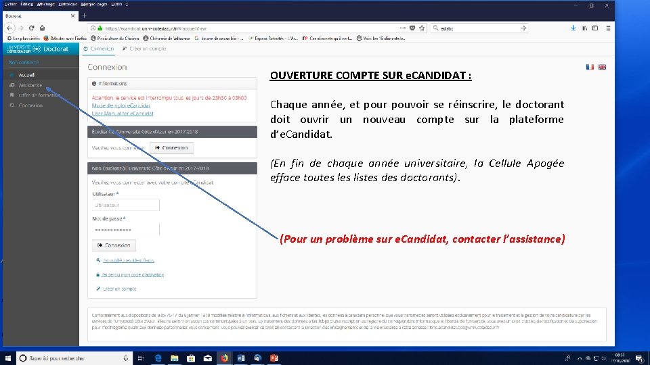Image resolution: width=650 pixels, height=365 pixels.
Task: Click the microphone icon in taskbar search
Action: (x=126, y=358)
